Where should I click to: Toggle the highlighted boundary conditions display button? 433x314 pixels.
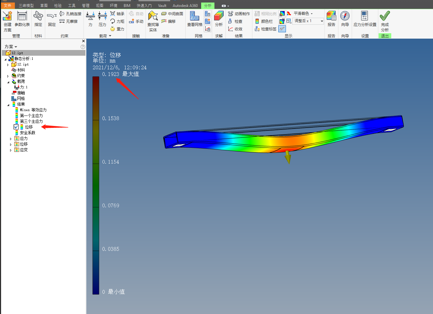(x=282, y=29)
